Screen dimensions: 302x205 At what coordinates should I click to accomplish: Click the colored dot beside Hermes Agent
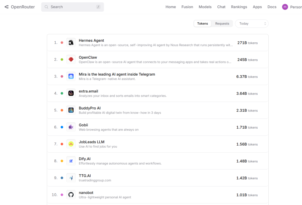pos(62,43)
